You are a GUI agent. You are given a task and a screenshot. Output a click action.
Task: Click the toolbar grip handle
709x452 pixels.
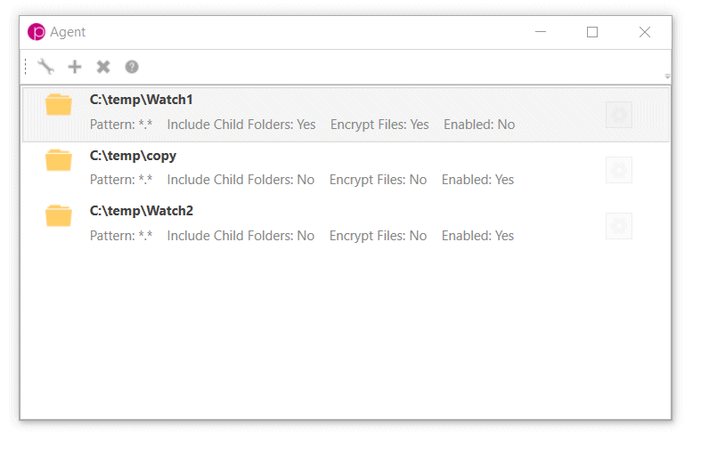tap(26, 67)
